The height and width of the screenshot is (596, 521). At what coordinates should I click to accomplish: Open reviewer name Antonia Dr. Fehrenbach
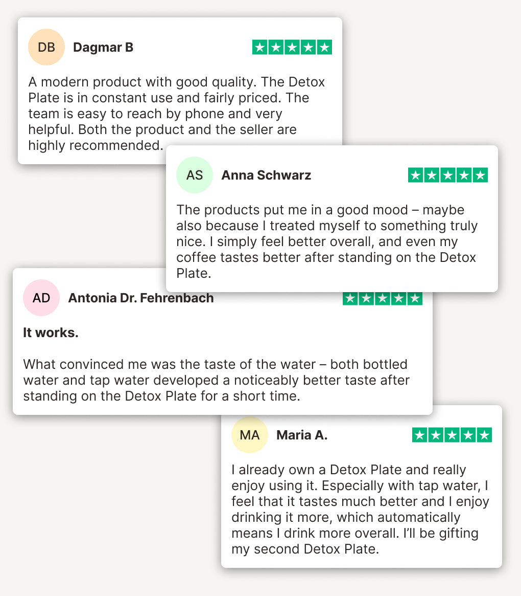pyautogui.click(x=141, y=298)
